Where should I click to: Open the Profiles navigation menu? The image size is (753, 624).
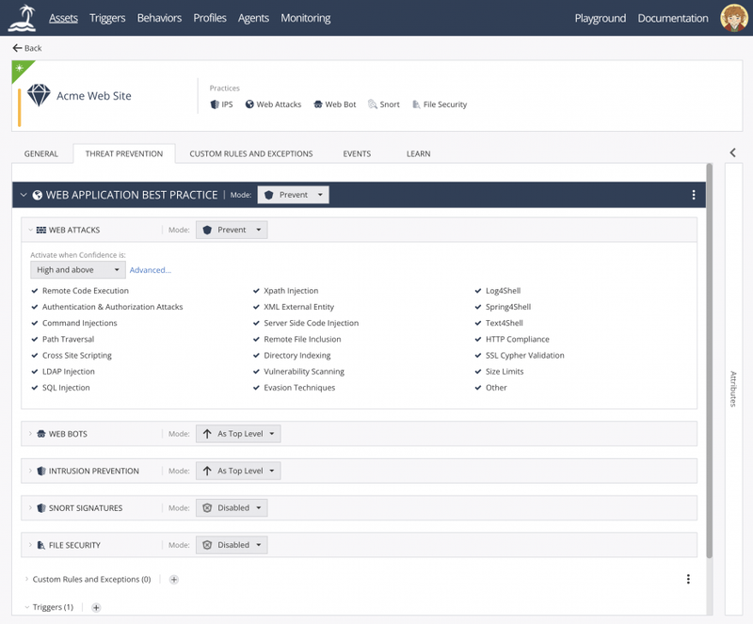(210, 18)
